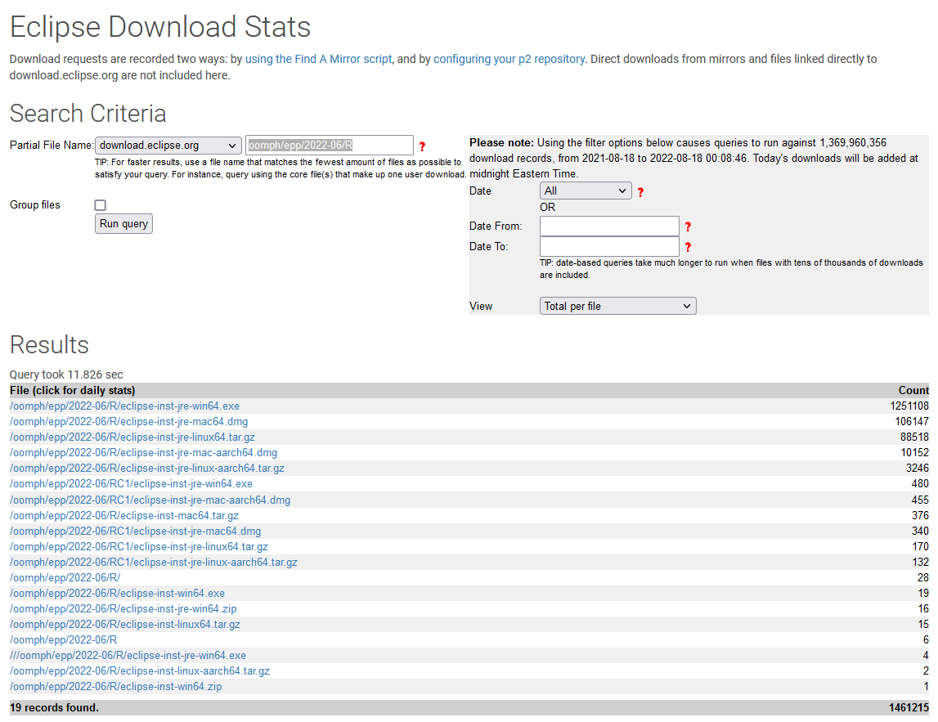Open the 'using the Find A Mirror script' link
Image resolution: width=938 pixels, height=722 pixels.
[x=319, y=59]
